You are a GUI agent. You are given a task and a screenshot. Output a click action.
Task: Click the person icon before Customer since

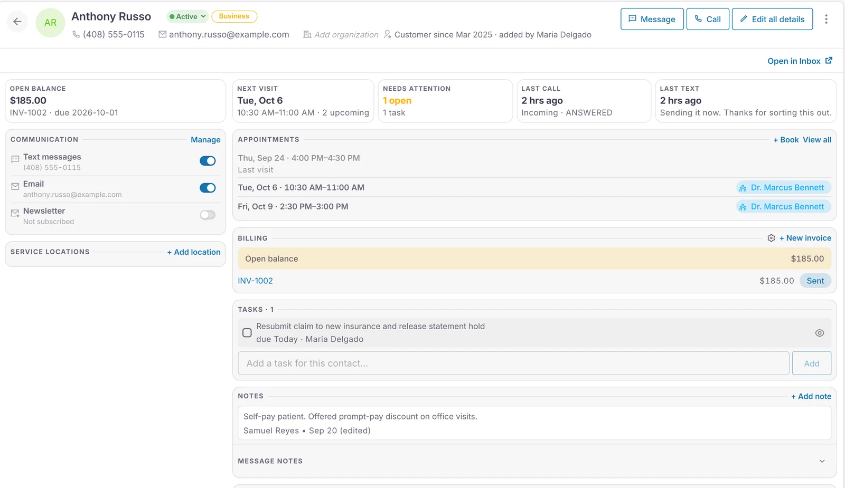tap(387, 34)
